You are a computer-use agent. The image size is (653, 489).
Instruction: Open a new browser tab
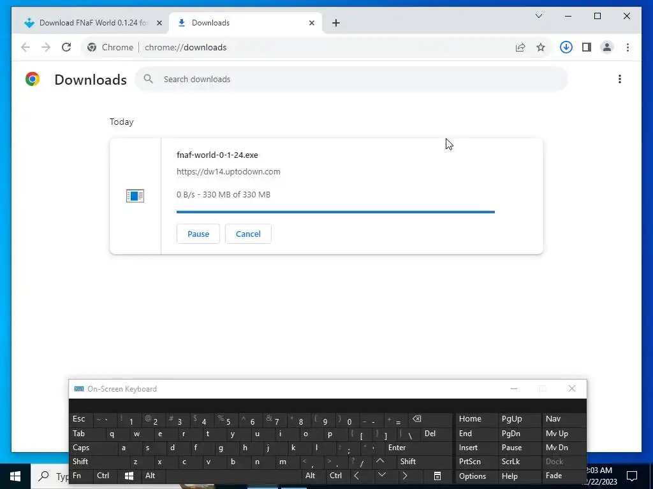[x=336, y=23]
